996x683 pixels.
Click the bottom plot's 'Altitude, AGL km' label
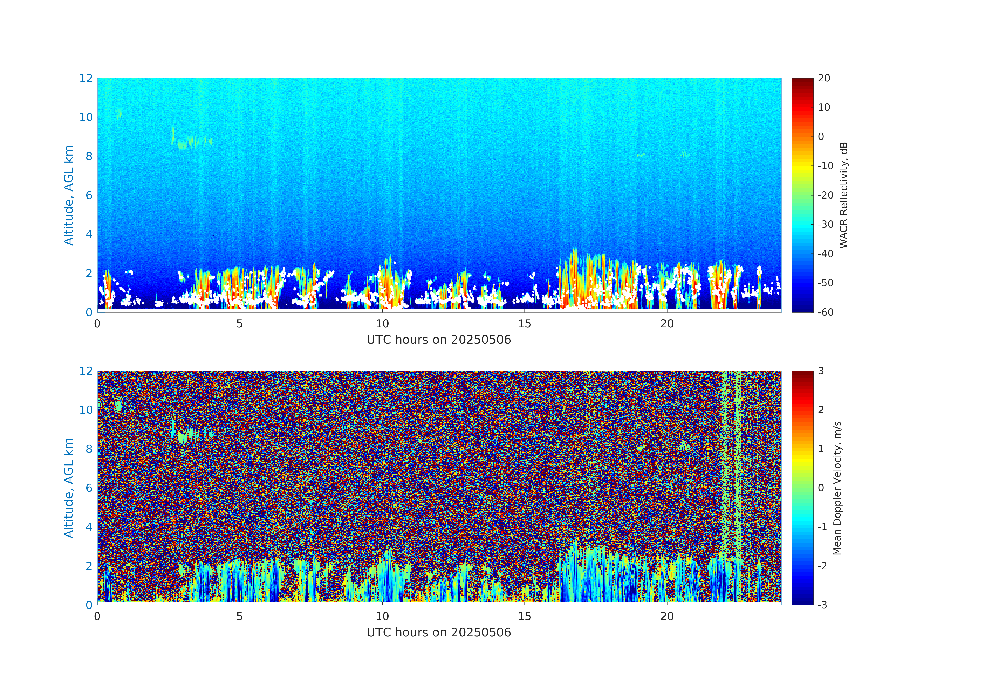click(68, 488)
